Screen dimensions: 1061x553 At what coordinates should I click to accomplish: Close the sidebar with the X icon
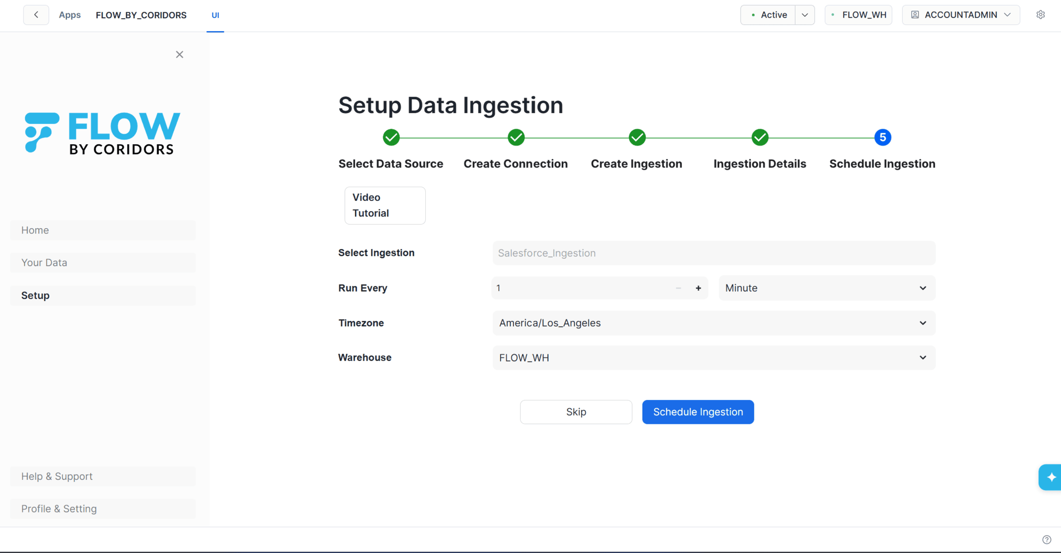click(179, 54)
